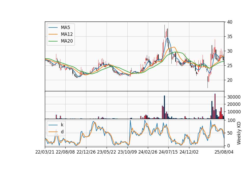Click the MA20 legend label
Viewport: 249px width, 179px height.
click(x=67, y=41)
